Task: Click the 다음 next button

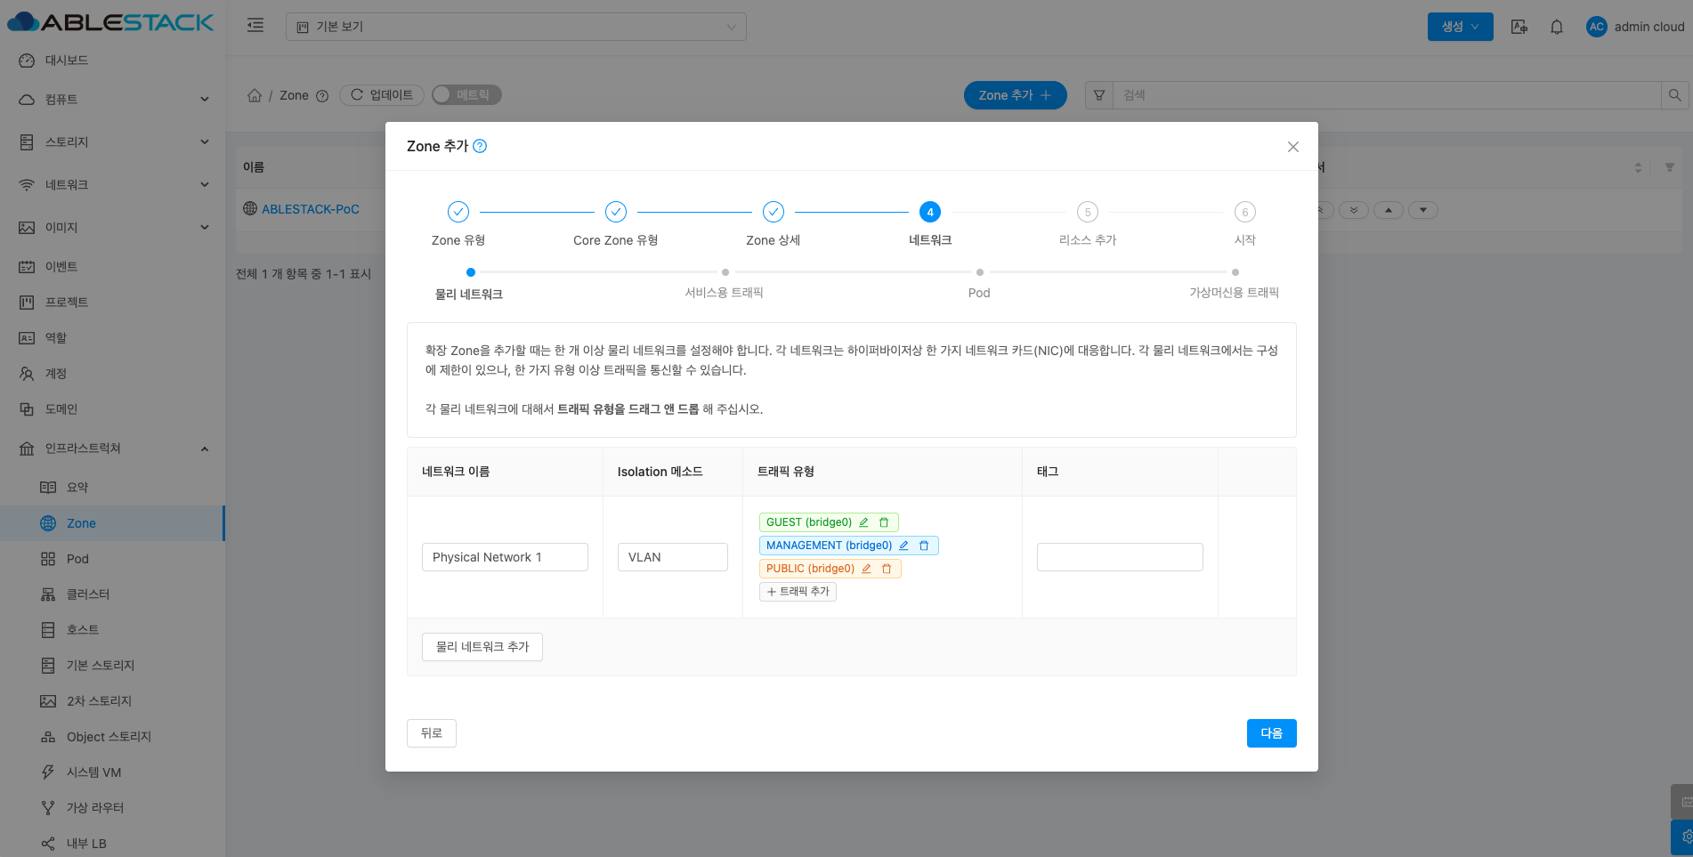Action: 1272,733
